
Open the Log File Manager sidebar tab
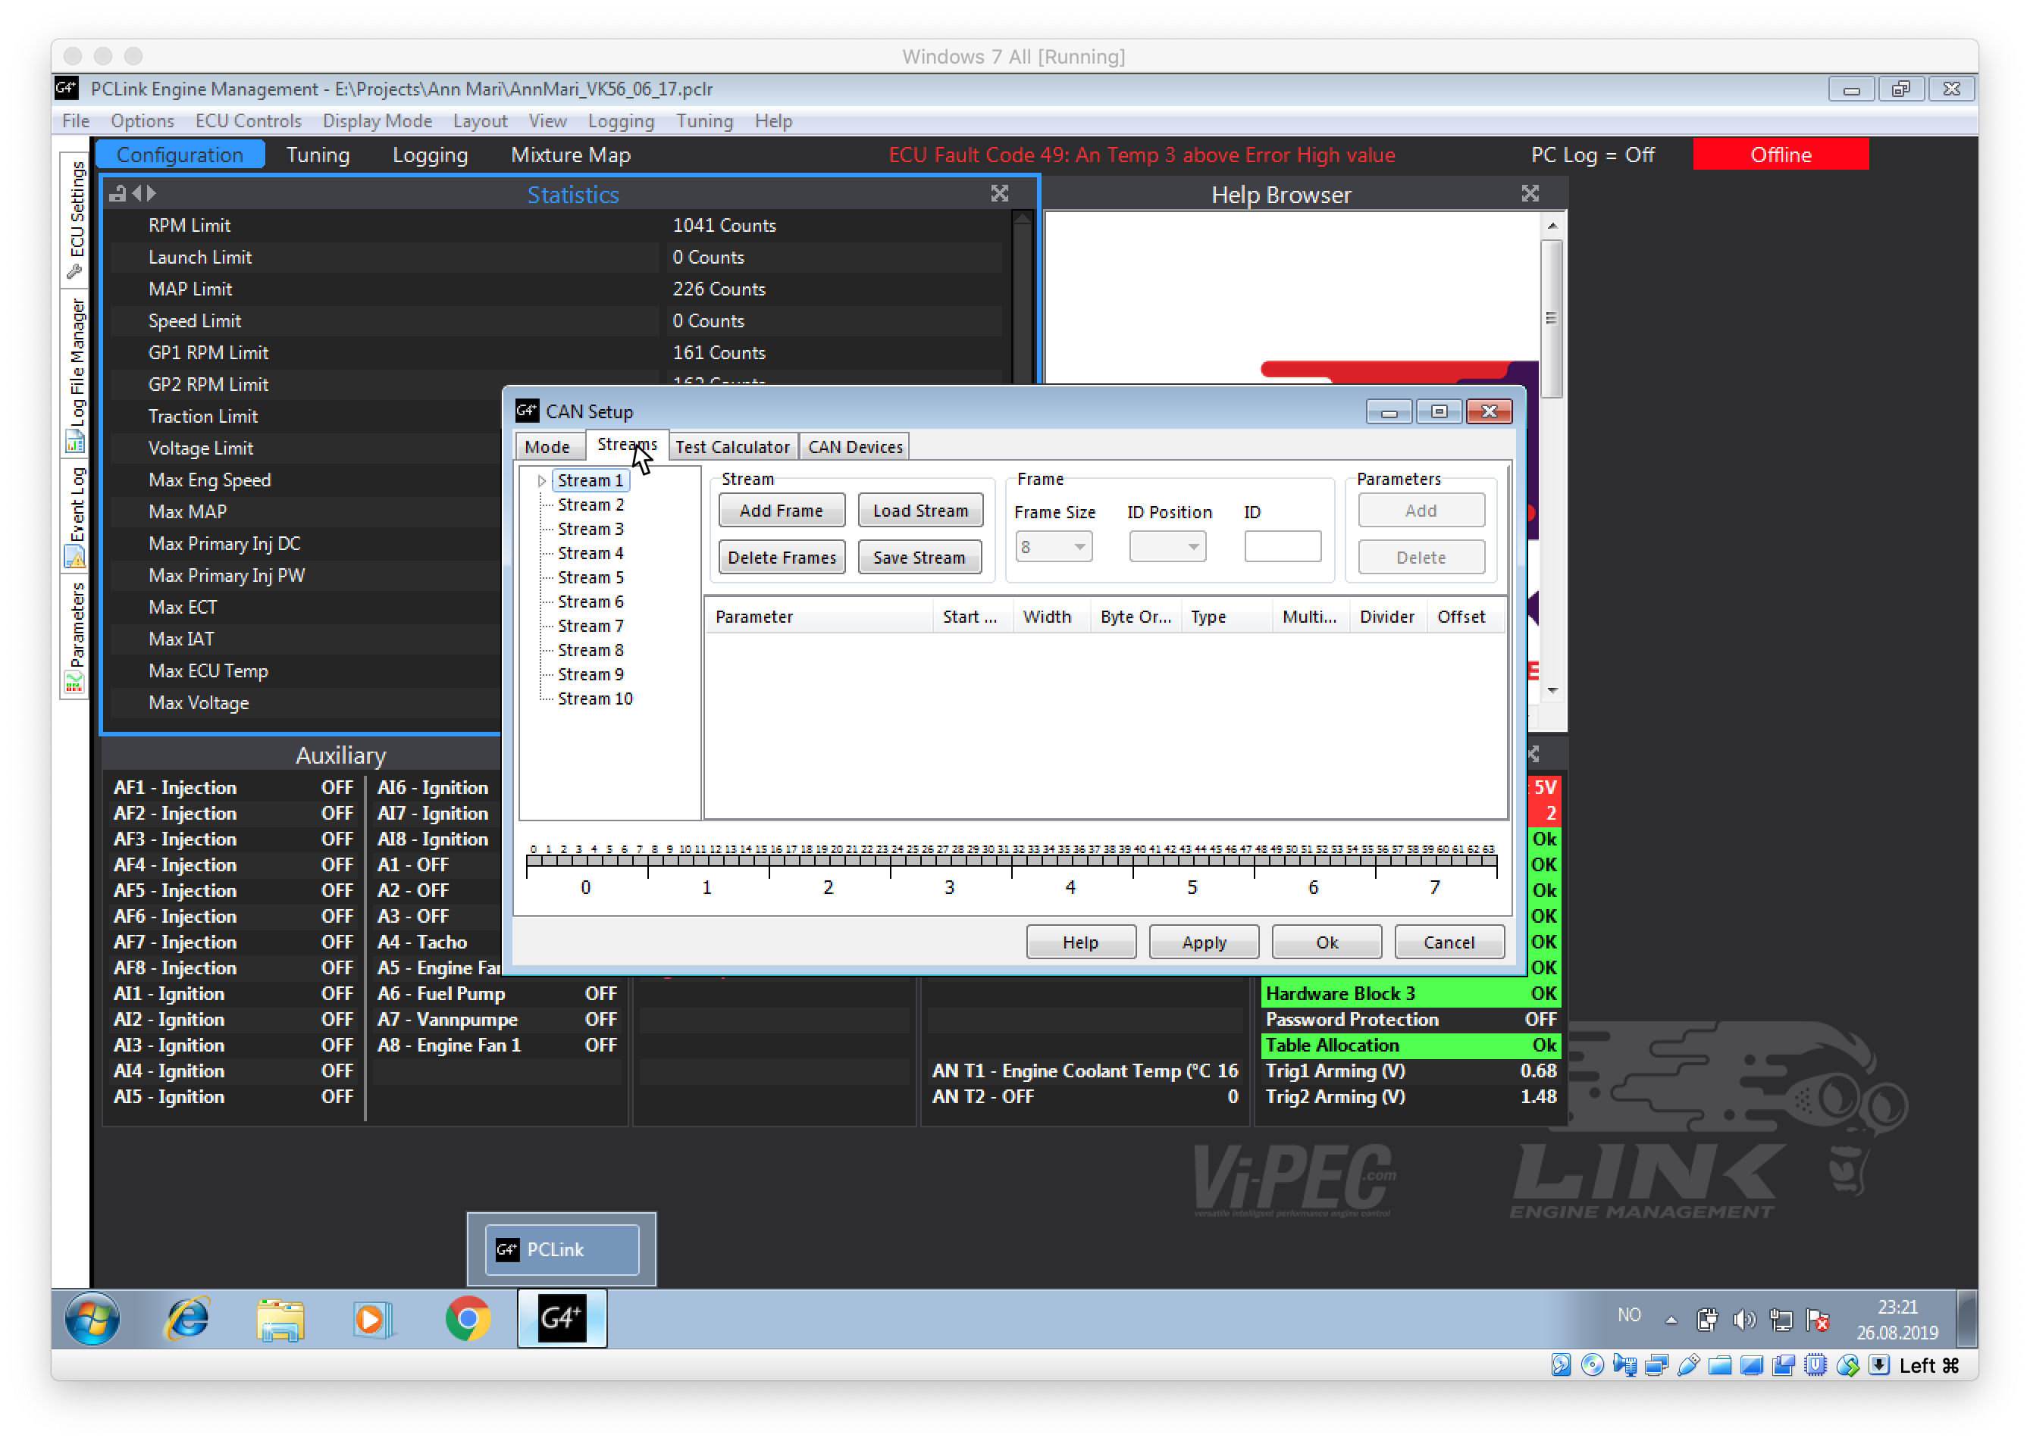tap(76, 374)
